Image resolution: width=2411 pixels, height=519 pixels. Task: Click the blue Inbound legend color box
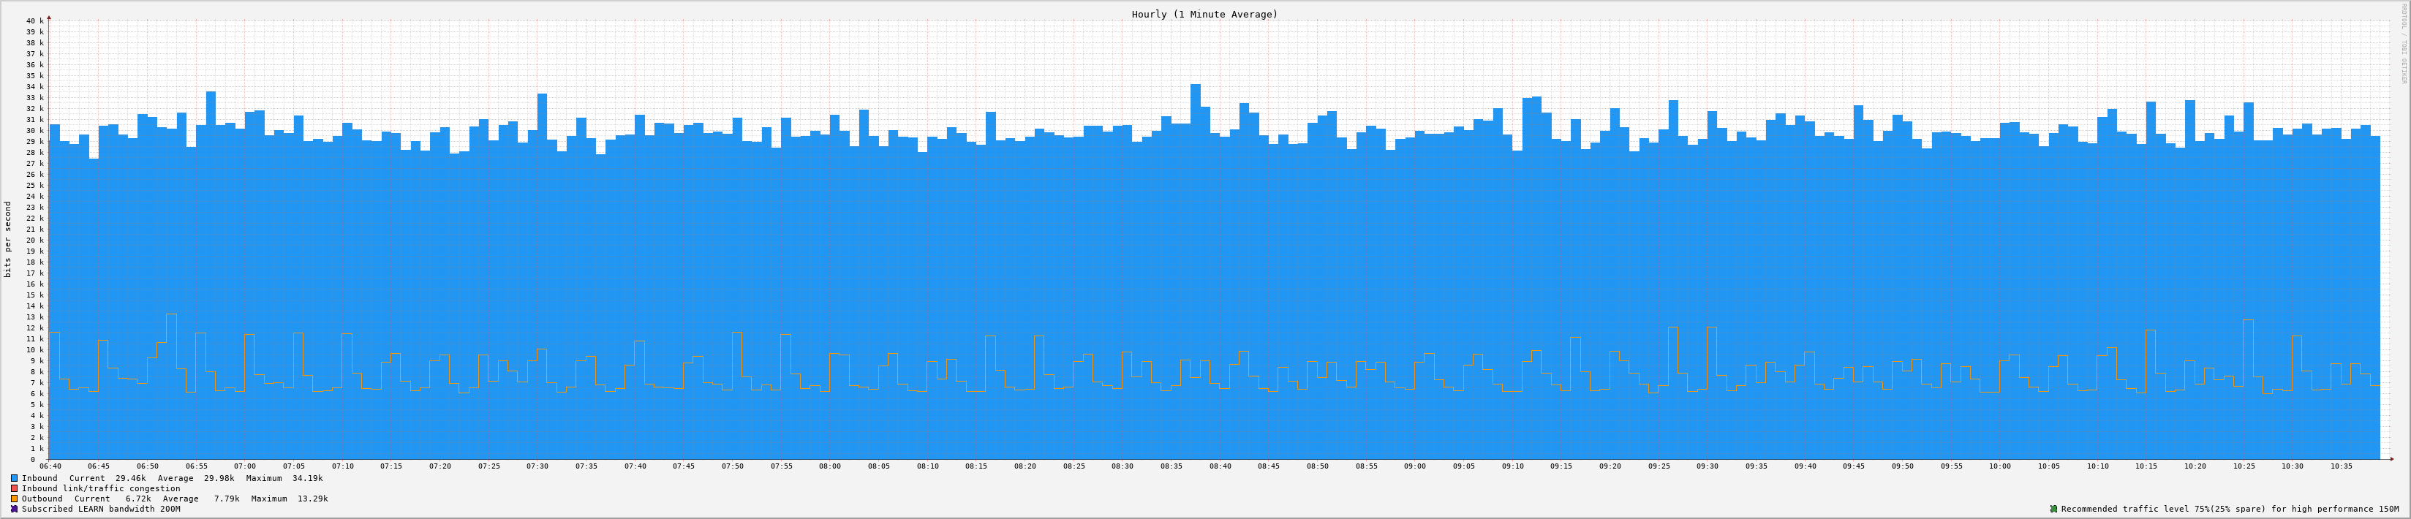(x=14, y=478)
